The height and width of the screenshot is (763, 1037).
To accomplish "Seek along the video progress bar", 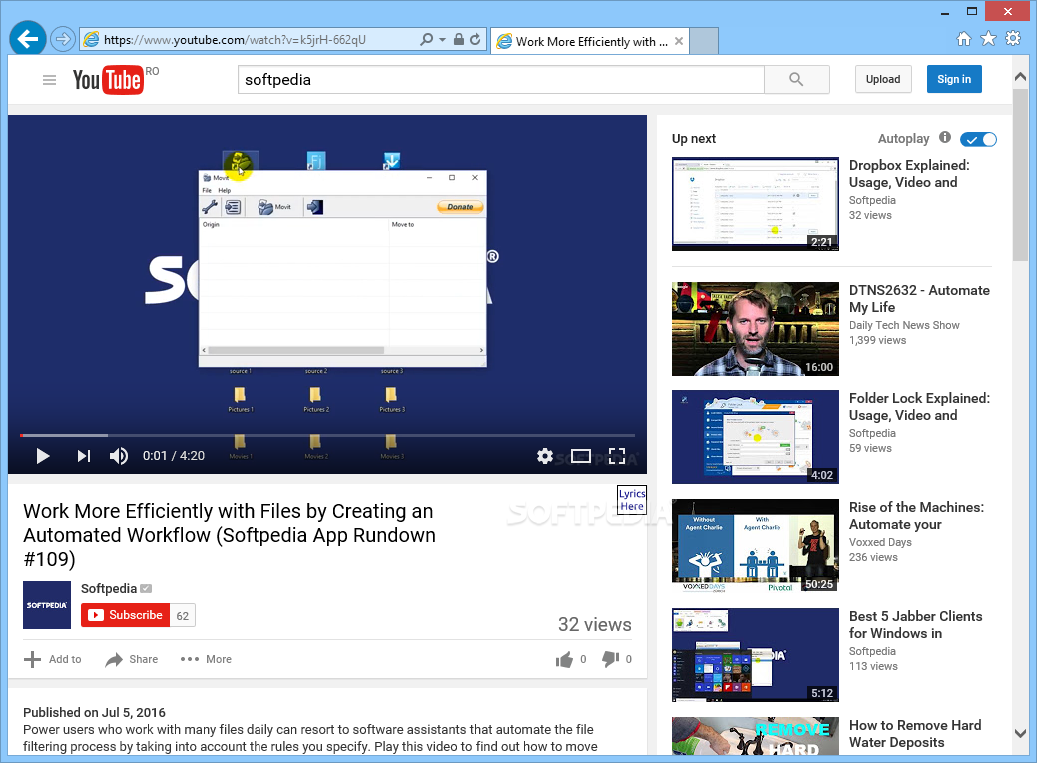I will click(x=327, y=435).
